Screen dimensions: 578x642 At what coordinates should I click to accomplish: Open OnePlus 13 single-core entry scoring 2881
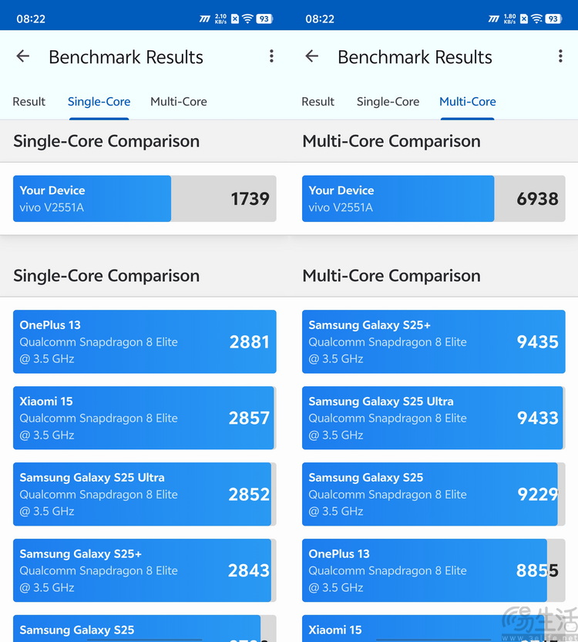pos(144,341)
